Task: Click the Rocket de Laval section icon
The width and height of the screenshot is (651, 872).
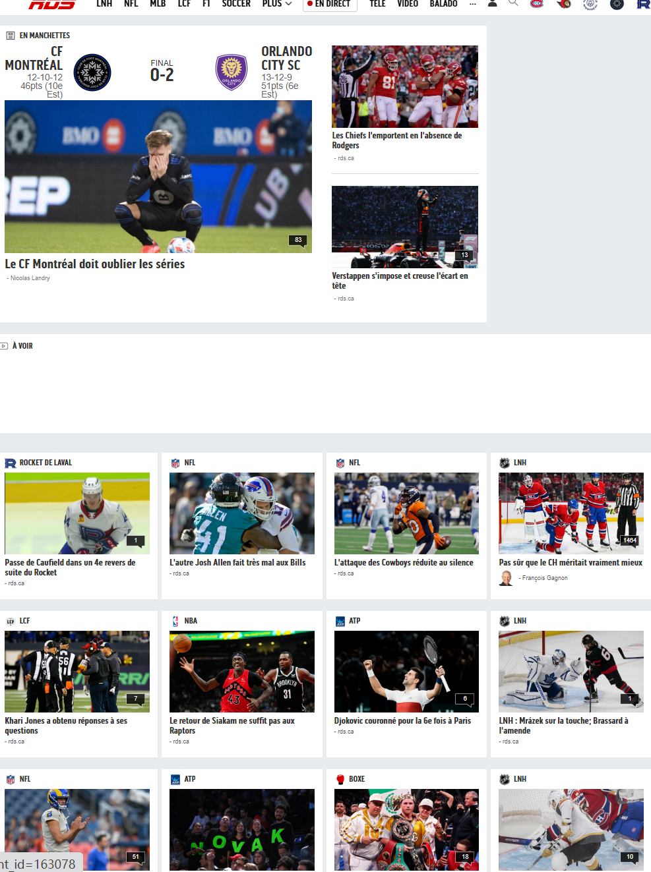Action: [x=11, y=463]
